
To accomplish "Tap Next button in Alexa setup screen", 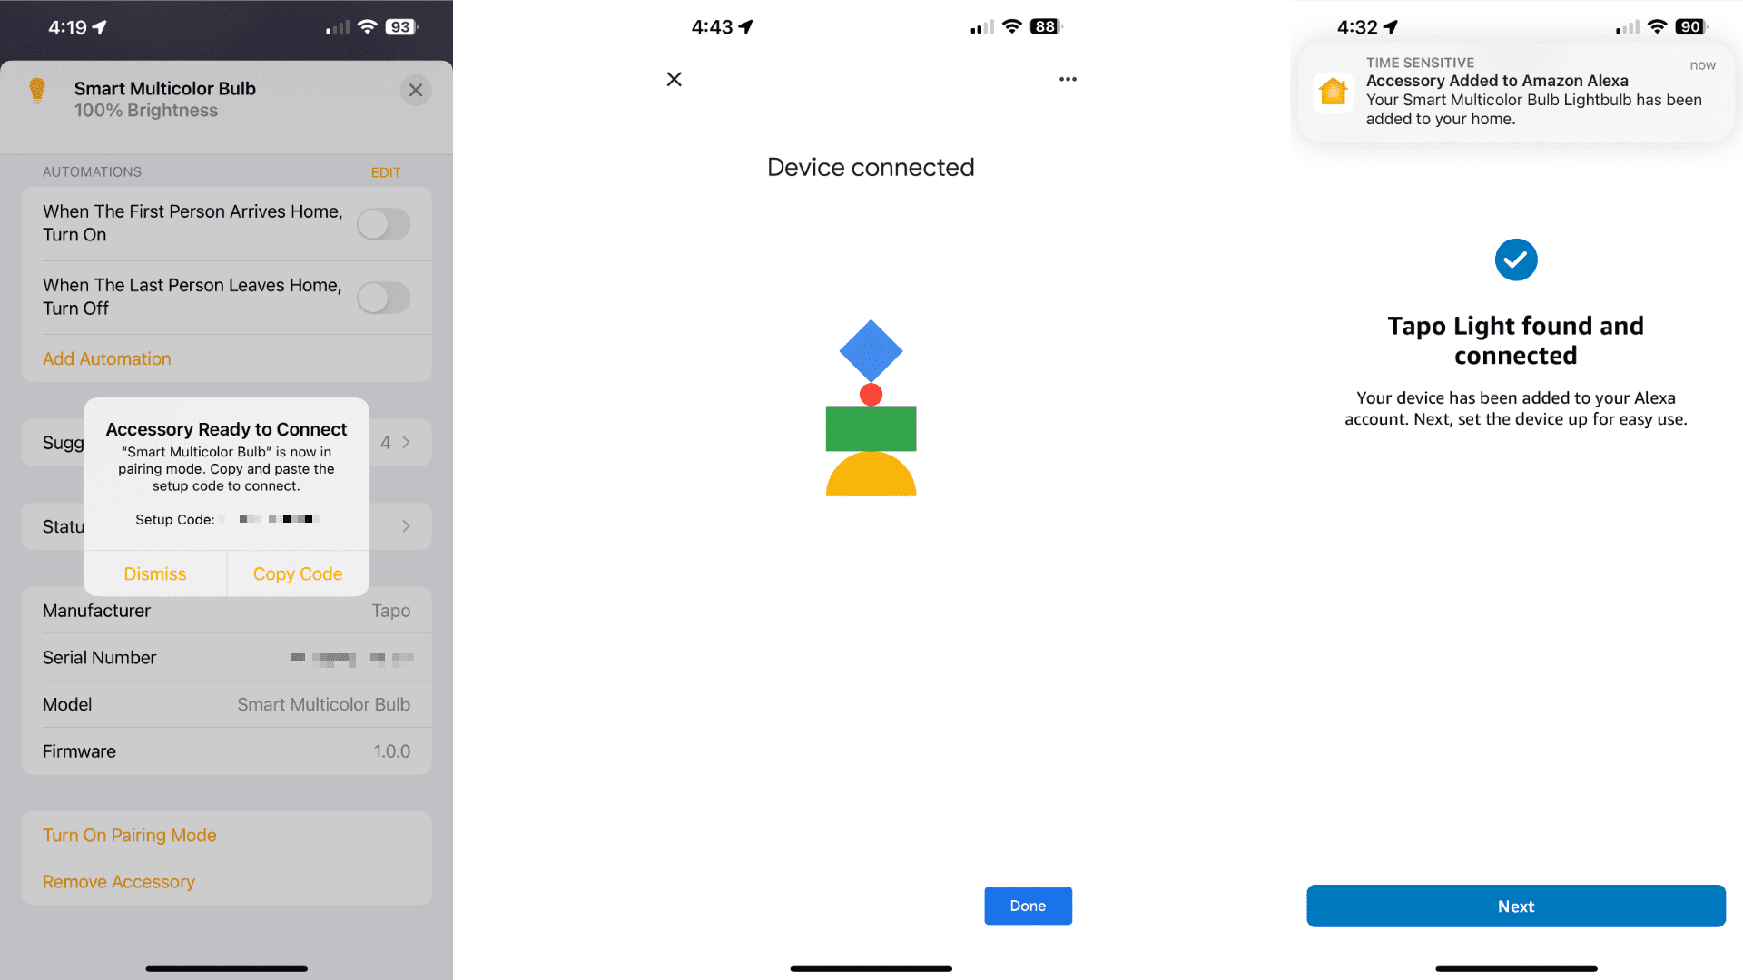I will click(x=1513, y=906).
